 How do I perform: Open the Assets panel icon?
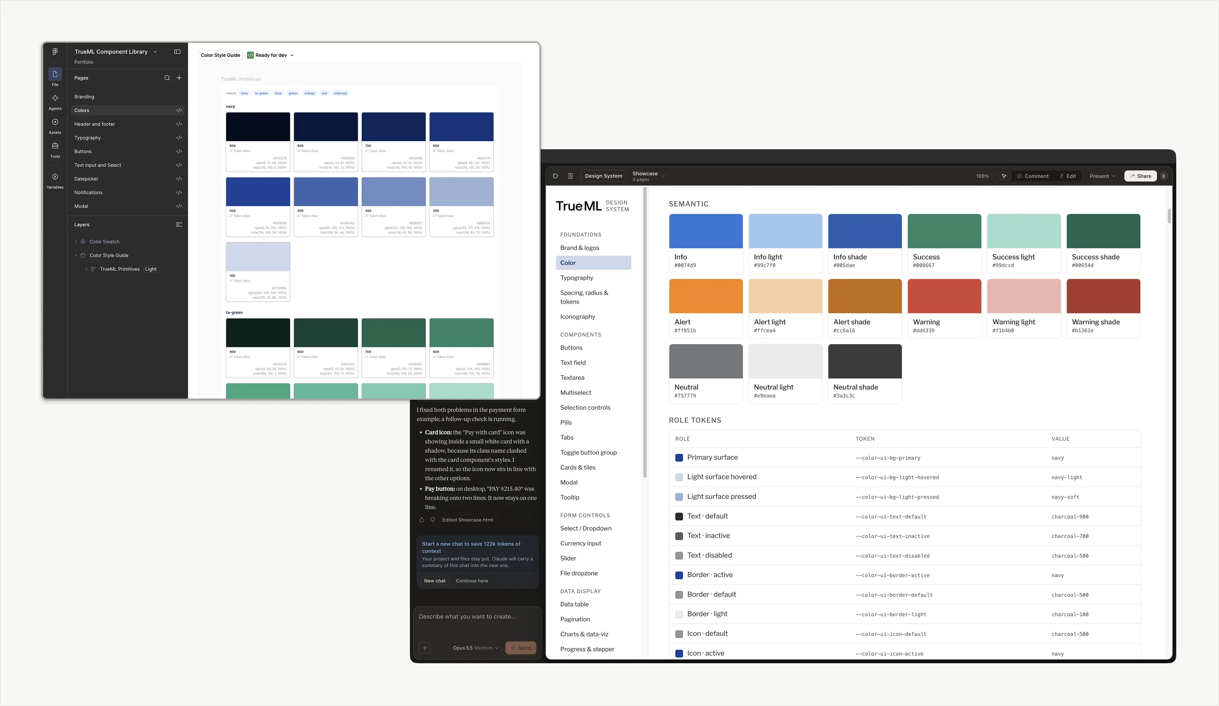pos(55,122)
